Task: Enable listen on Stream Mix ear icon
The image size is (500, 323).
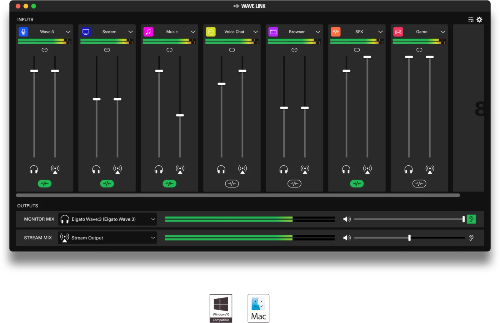Action: pos(471,238)
